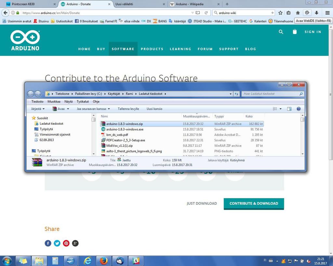Click Firefox back navigation arrow

pos(5,13)
